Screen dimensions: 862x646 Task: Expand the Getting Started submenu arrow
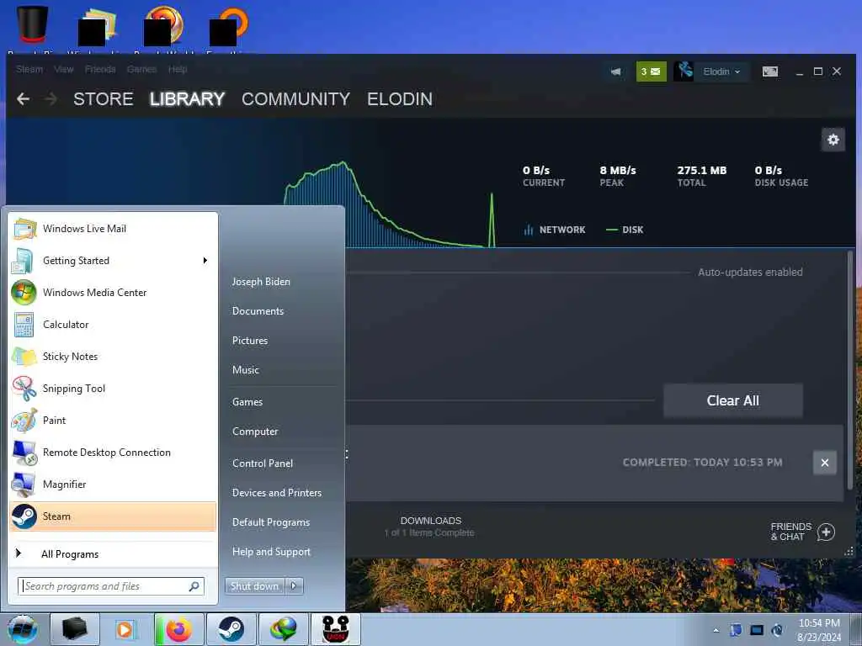coord(205,261)
